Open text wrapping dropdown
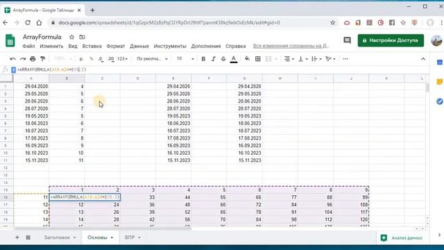444x250 pixels. point(316,59)
